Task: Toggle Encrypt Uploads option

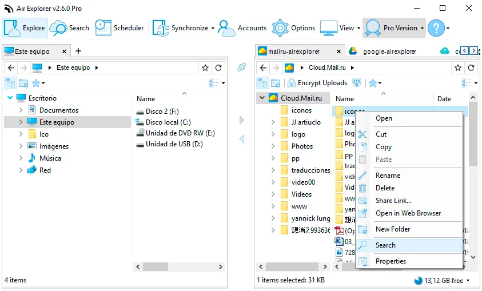Action: pos(317,83)
